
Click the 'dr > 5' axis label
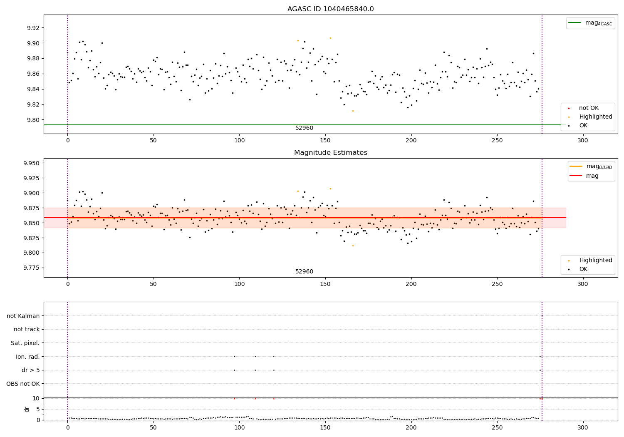tap(31, 370)
